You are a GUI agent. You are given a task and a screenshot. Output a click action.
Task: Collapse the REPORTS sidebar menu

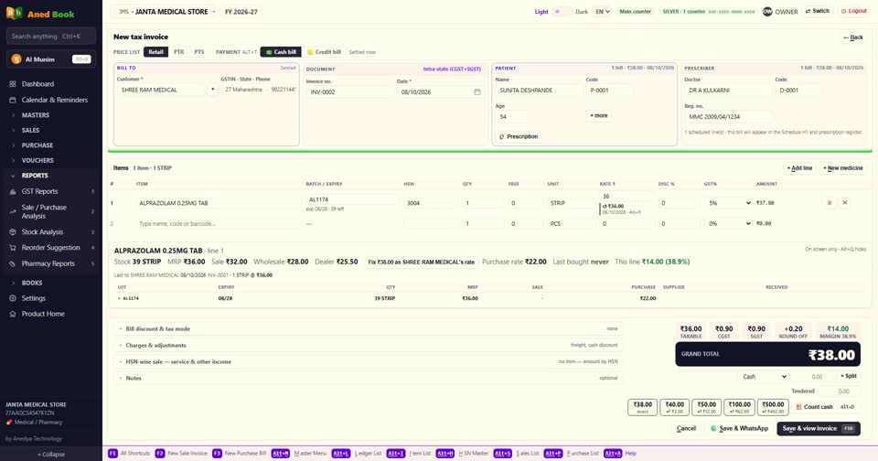click(51, 176)
